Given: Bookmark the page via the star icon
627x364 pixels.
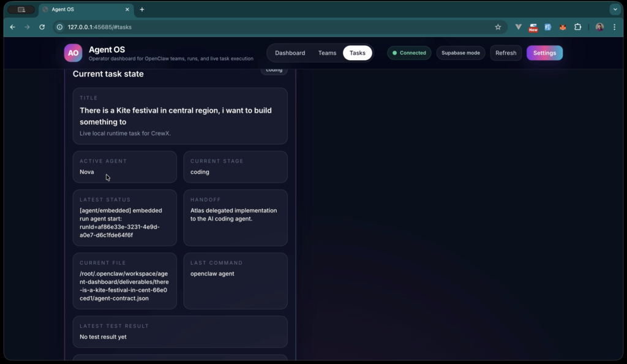Looking at the screenshot, I should coord(498,27).
